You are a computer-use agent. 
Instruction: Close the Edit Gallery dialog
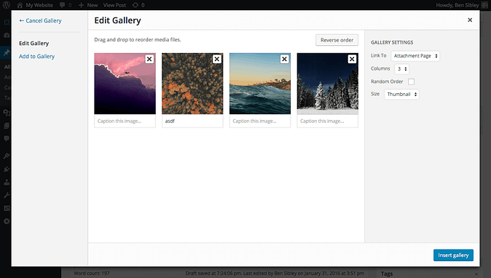click(x=470, y=20)
